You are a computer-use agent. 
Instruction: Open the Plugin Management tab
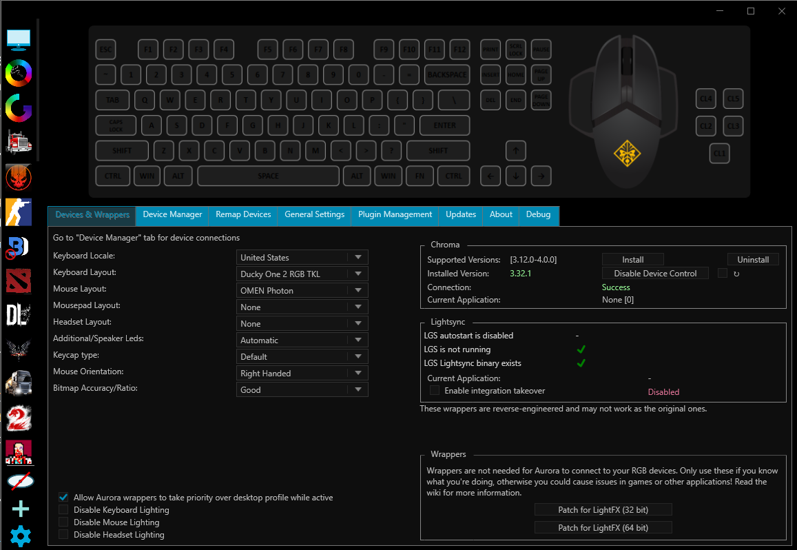pyautogui.click(x=394, y=214)
